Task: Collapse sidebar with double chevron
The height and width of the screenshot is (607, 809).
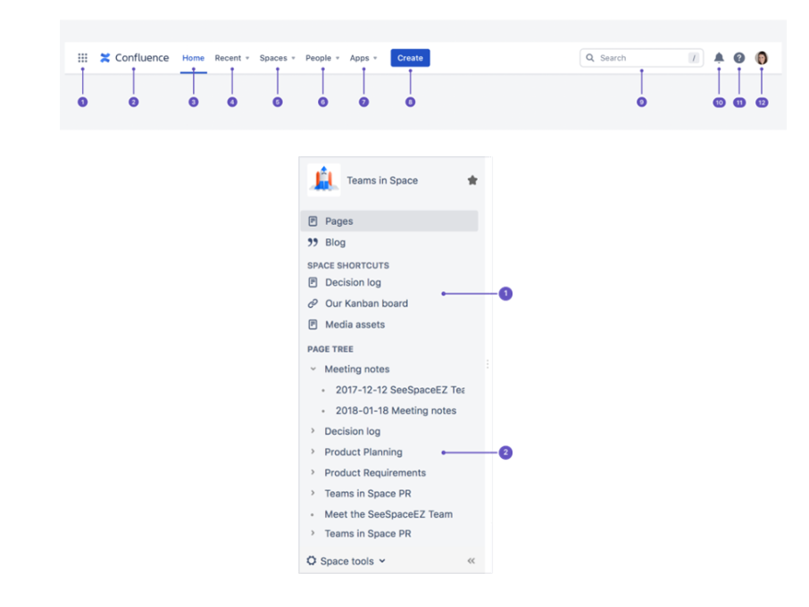Action: (x=471, y=561)
